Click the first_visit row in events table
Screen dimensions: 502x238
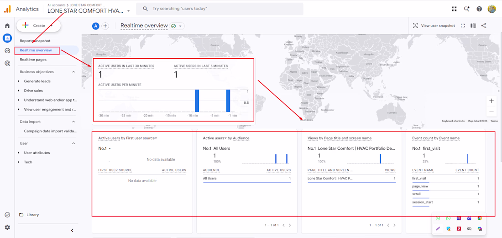tap(446, 178)
